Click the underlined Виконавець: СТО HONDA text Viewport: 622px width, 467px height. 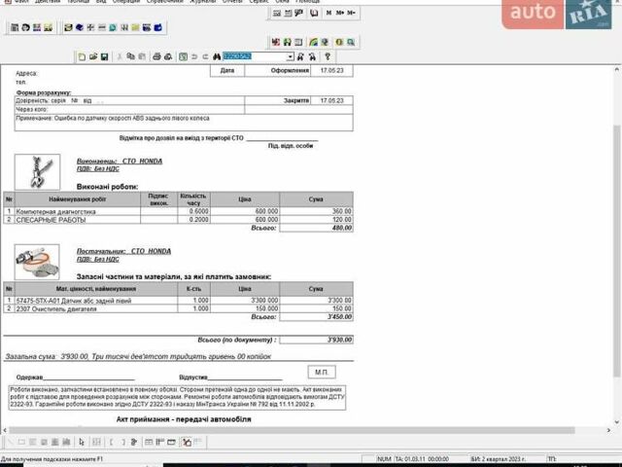[x=120, y=161]
